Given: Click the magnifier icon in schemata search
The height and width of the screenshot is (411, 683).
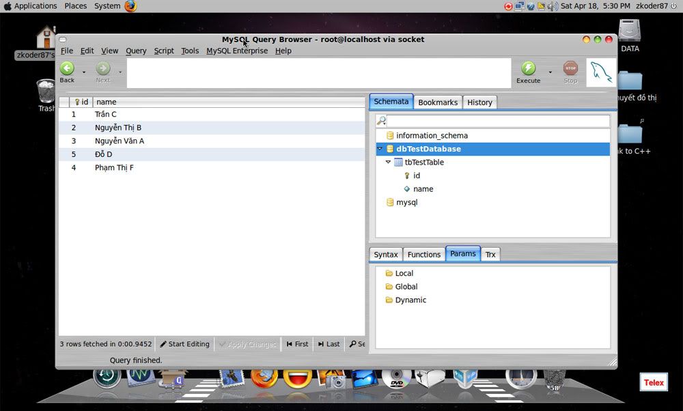Looking at the screenshot, I should tap(381, 121).
